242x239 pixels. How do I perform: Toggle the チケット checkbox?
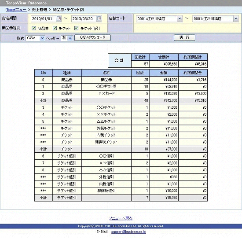click(55, 28)
